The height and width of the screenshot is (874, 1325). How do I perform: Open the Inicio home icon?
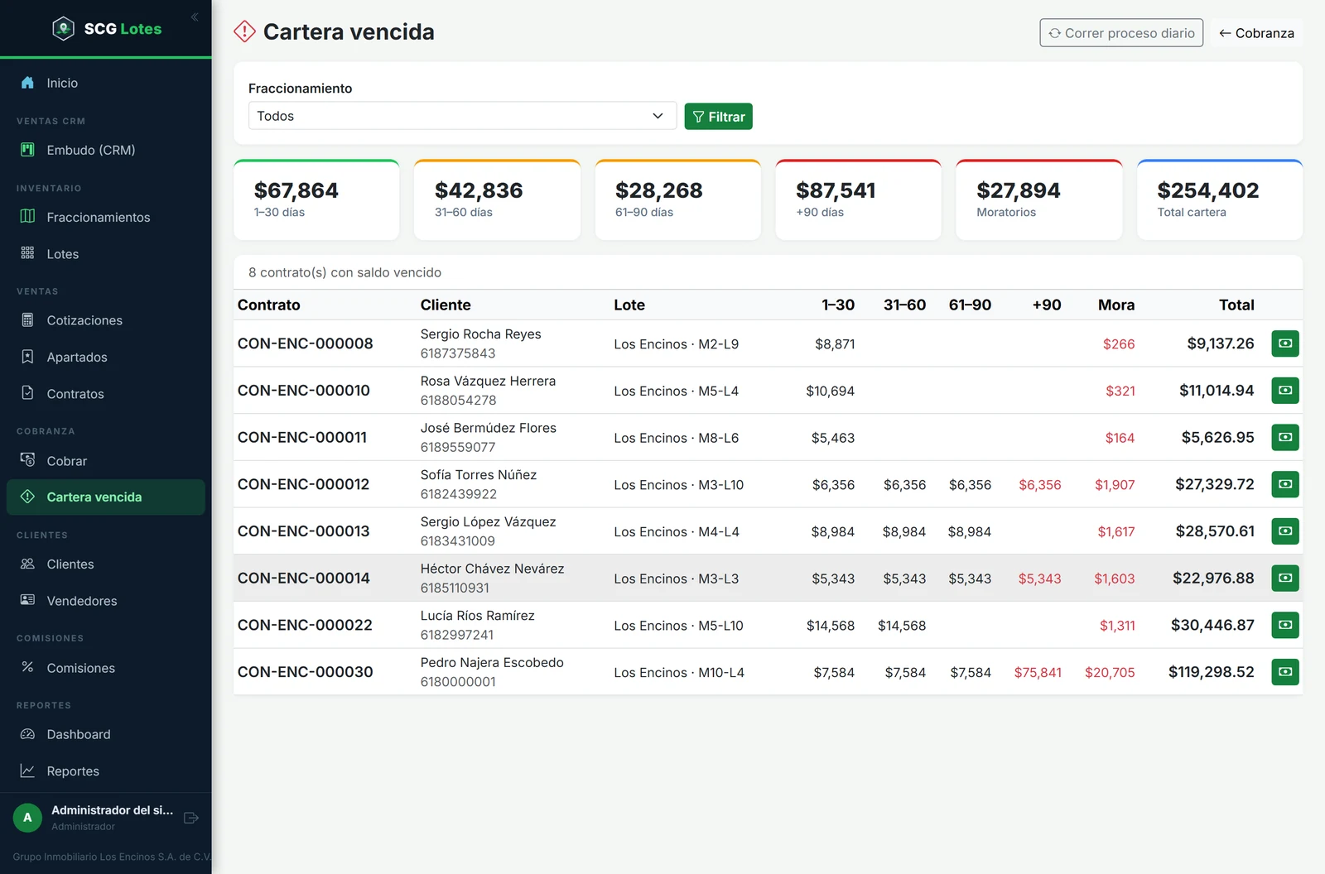(x=27, y=83)
